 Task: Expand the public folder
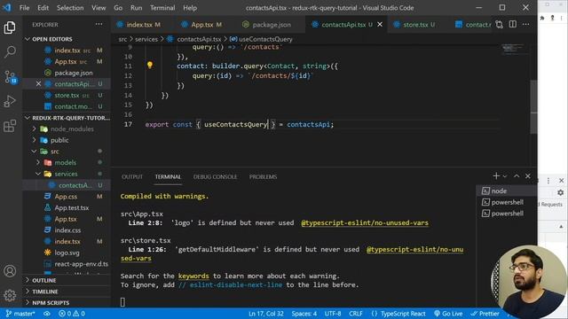67,140
